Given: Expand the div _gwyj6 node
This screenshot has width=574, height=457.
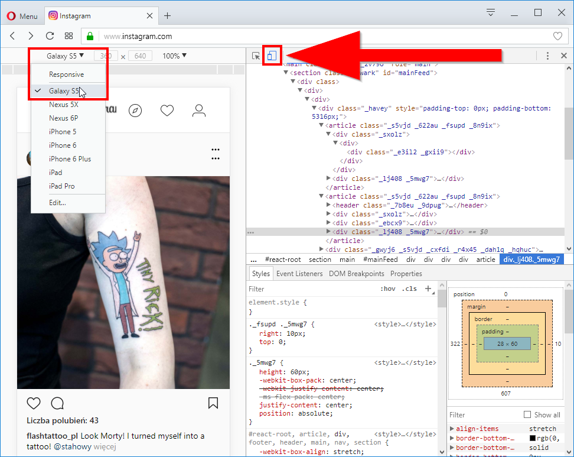Looking at the screenshot, I should (x=321, y=249).
